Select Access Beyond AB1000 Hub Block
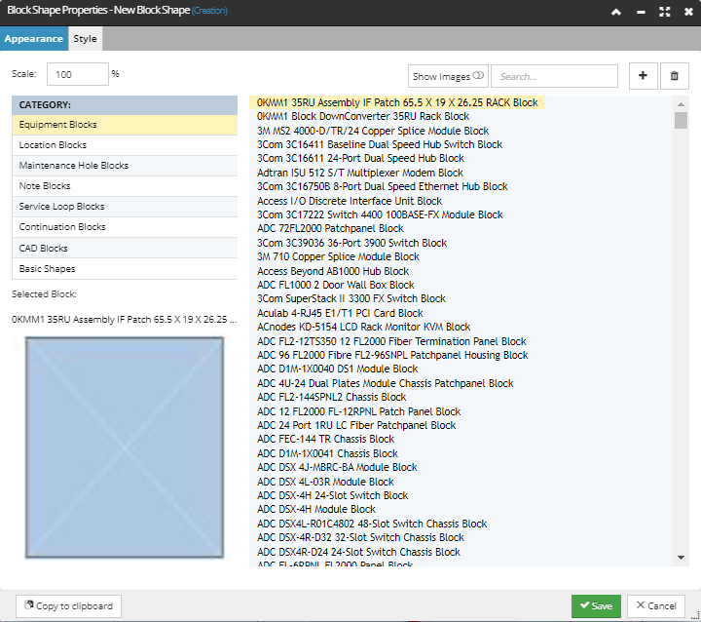This screenshot has width=701, height=622. click(333, 271)
